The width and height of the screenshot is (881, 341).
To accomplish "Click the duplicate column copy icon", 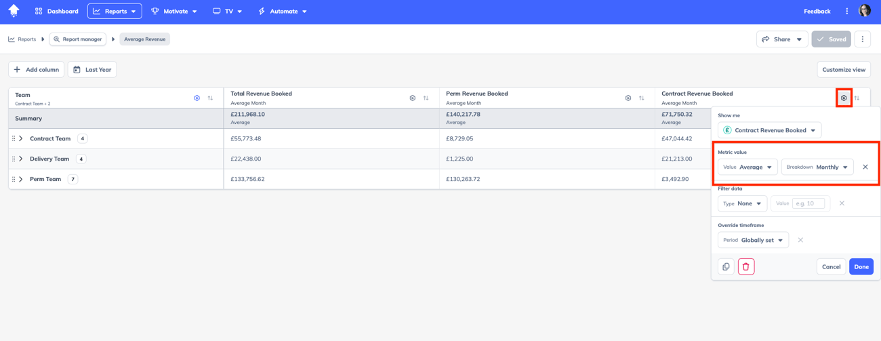I will click(x=726, y=266).
